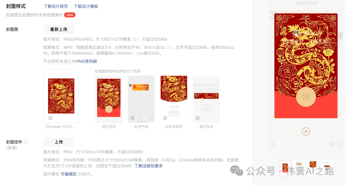Select the 红包详情页 preview thumbnail
This screenshot has width=345, height=185.
174,99
